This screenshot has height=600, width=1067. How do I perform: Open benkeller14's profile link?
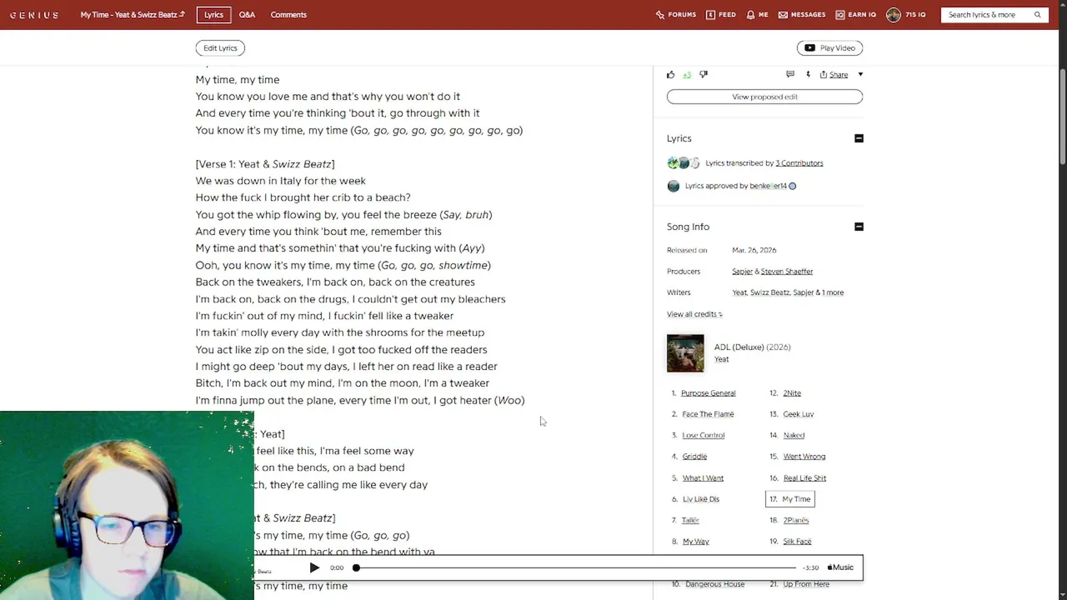pyautogui.click(x=768, y=186)
